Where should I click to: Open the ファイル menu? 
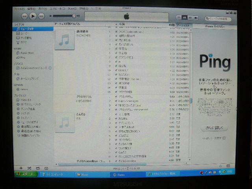(19, 9)
